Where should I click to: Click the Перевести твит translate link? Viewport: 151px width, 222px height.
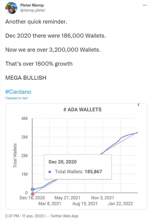point(17,98)
